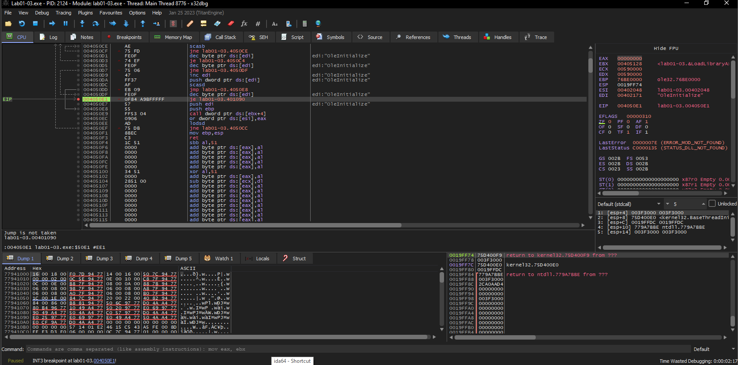Launch the Scylla plugin icon
This screenshot has height=365, width=738.
point(173,24)
